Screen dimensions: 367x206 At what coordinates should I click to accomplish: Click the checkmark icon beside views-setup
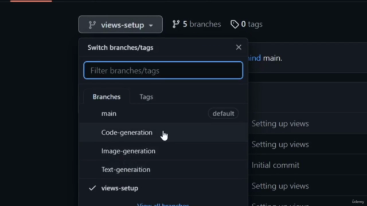tap(92, 188)
